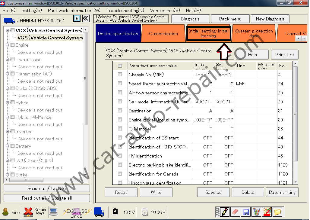The image size is (310, 220).
Task: Select the VCS (Vehicle Control System) child tree item
Action: coord(50,38)
